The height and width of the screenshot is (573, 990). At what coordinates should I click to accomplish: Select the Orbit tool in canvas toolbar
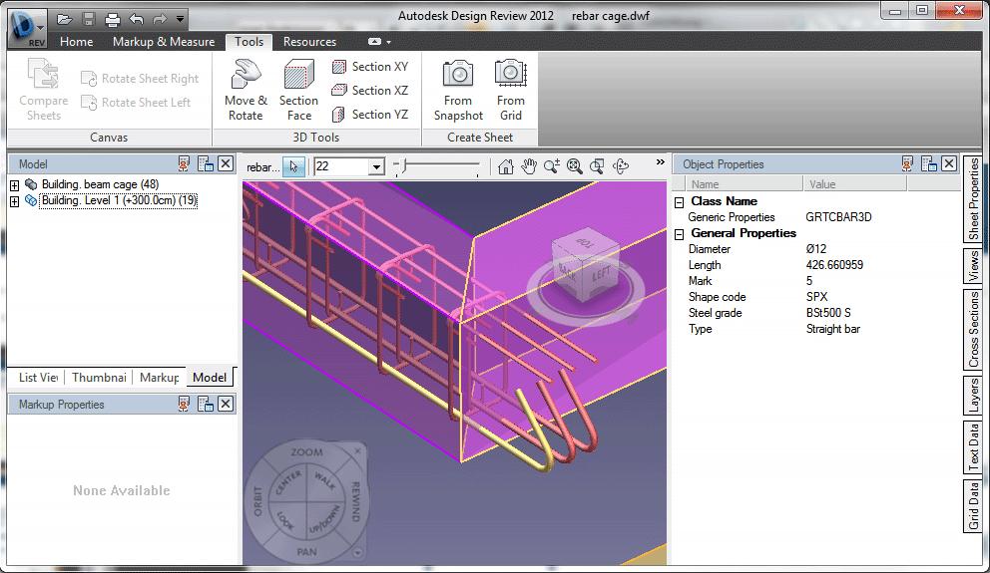point(621,166)
